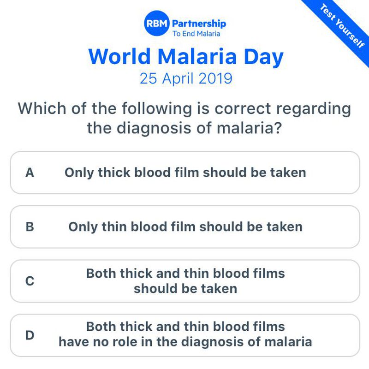Select the letter B option marker
Image resolution: width=369 pixels, height=369 pixels.
[30, 227]
